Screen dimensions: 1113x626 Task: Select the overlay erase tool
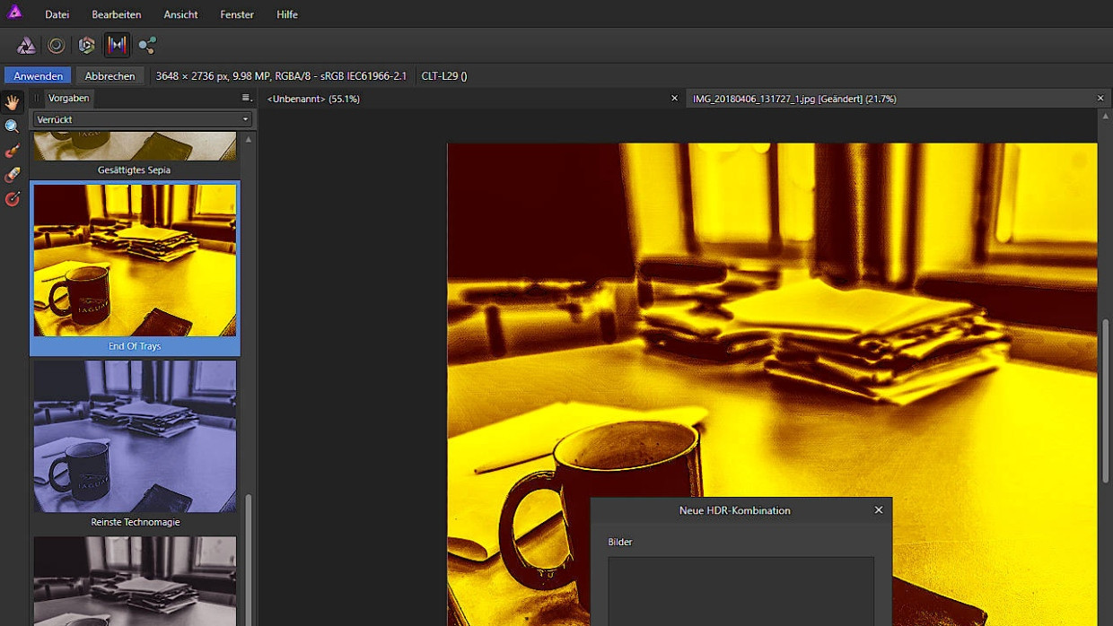[13, 175]
